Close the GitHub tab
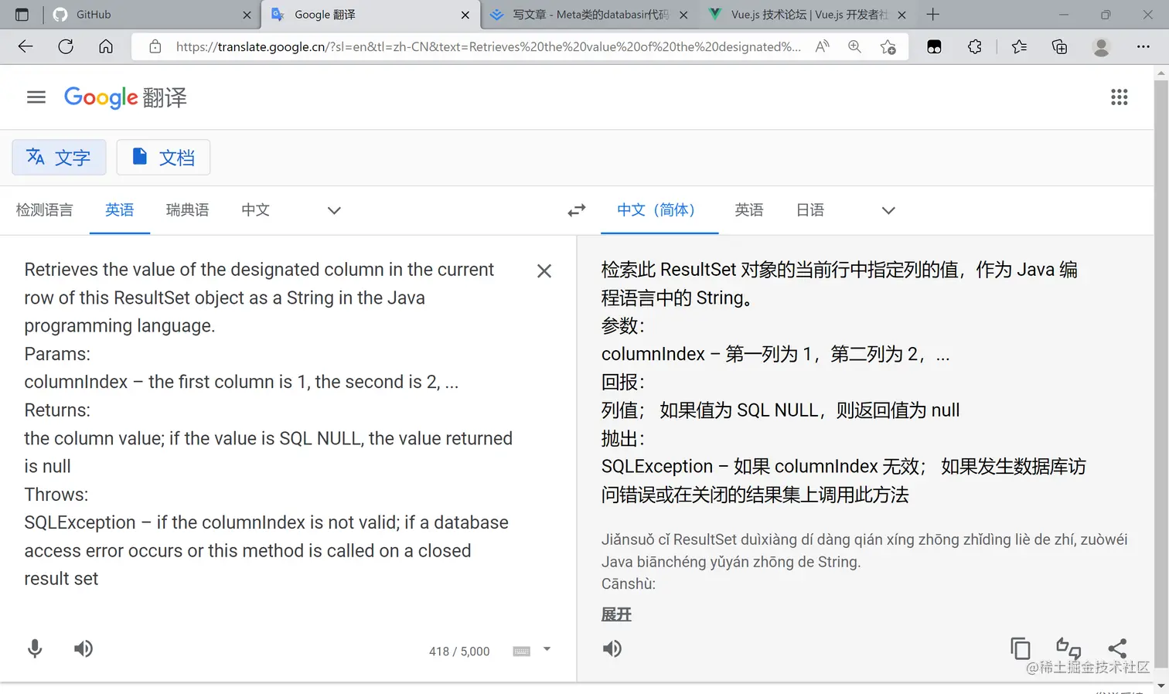 247,15
